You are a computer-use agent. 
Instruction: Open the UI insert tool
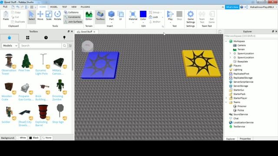click(120, 16)
